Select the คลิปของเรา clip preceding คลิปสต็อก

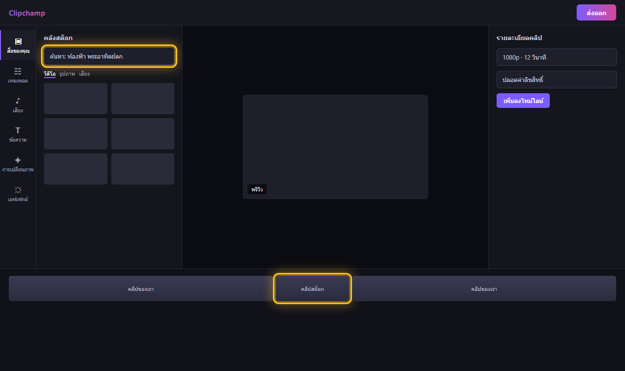tap(141, 289)
